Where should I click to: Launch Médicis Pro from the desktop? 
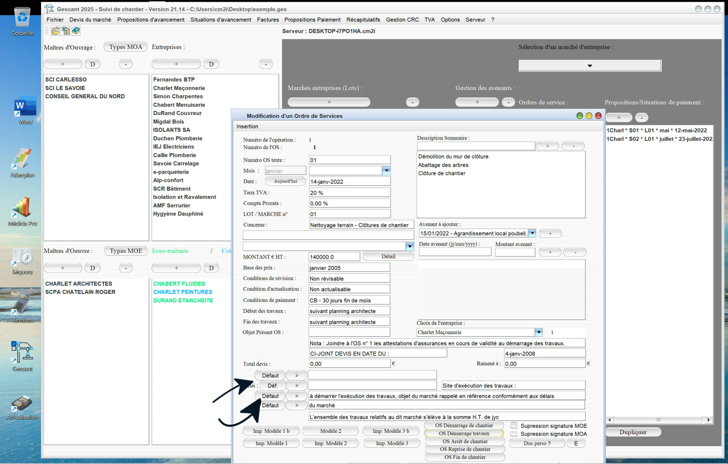(22, 207)
